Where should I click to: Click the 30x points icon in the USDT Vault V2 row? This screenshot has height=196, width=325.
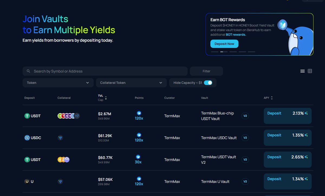pyautogui.click(x=138, y=157)
